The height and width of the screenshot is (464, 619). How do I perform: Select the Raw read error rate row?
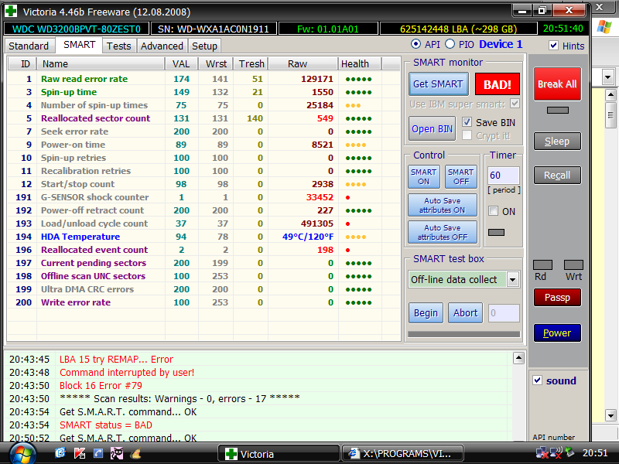click(x=203, y=79)
